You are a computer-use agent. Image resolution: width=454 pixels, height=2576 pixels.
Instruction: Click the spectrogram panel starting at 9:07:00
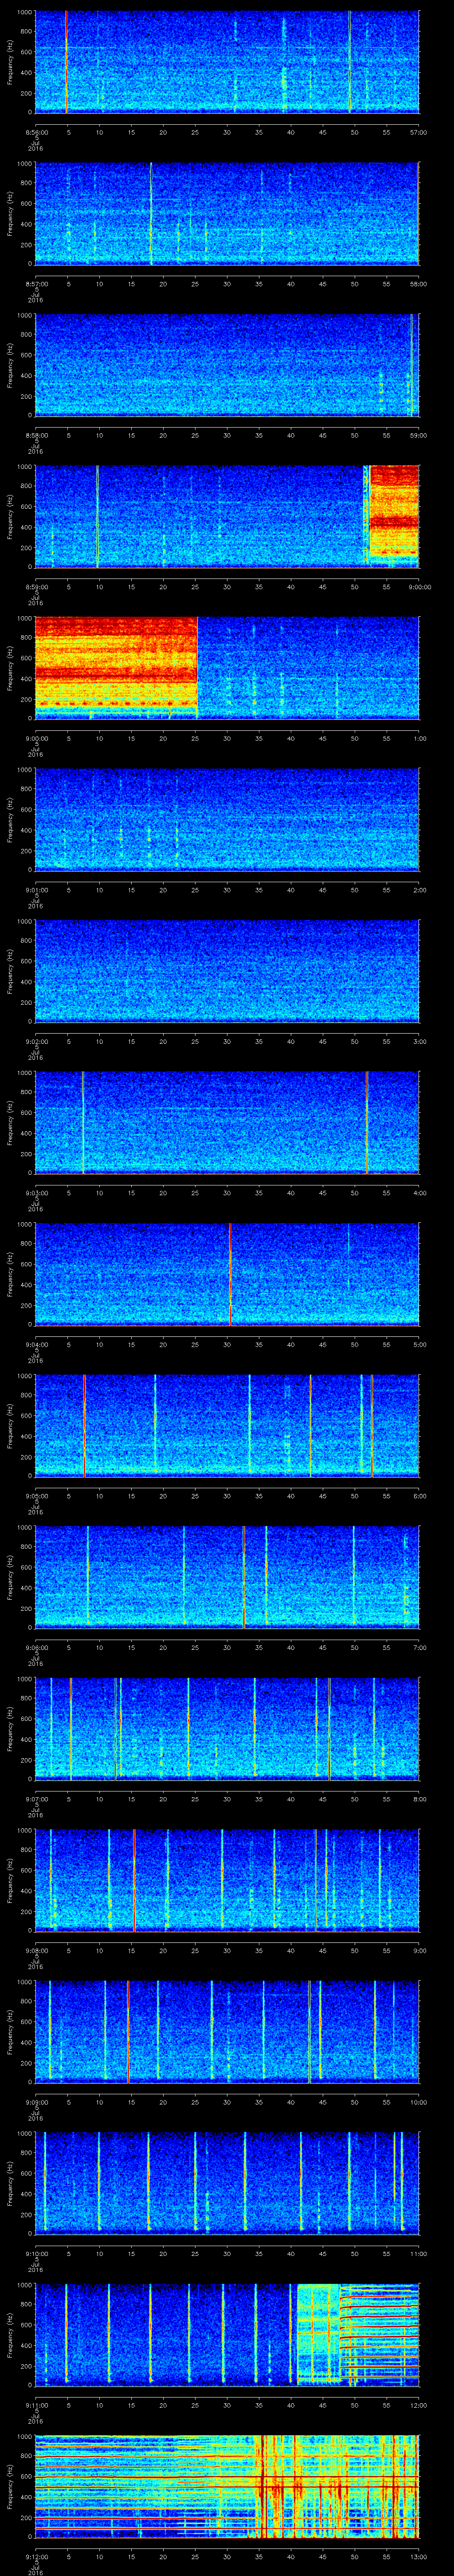point(227,1729)
